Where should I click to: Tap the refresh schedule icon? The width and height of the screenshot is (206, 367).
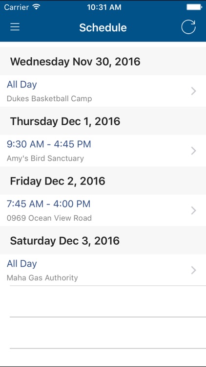(x=188, y=27)
